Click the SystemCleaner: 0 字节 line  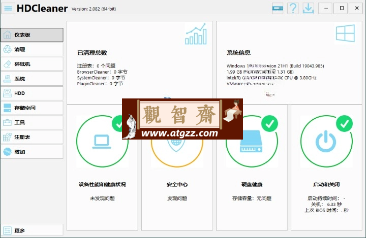click(x=101, y=78)
